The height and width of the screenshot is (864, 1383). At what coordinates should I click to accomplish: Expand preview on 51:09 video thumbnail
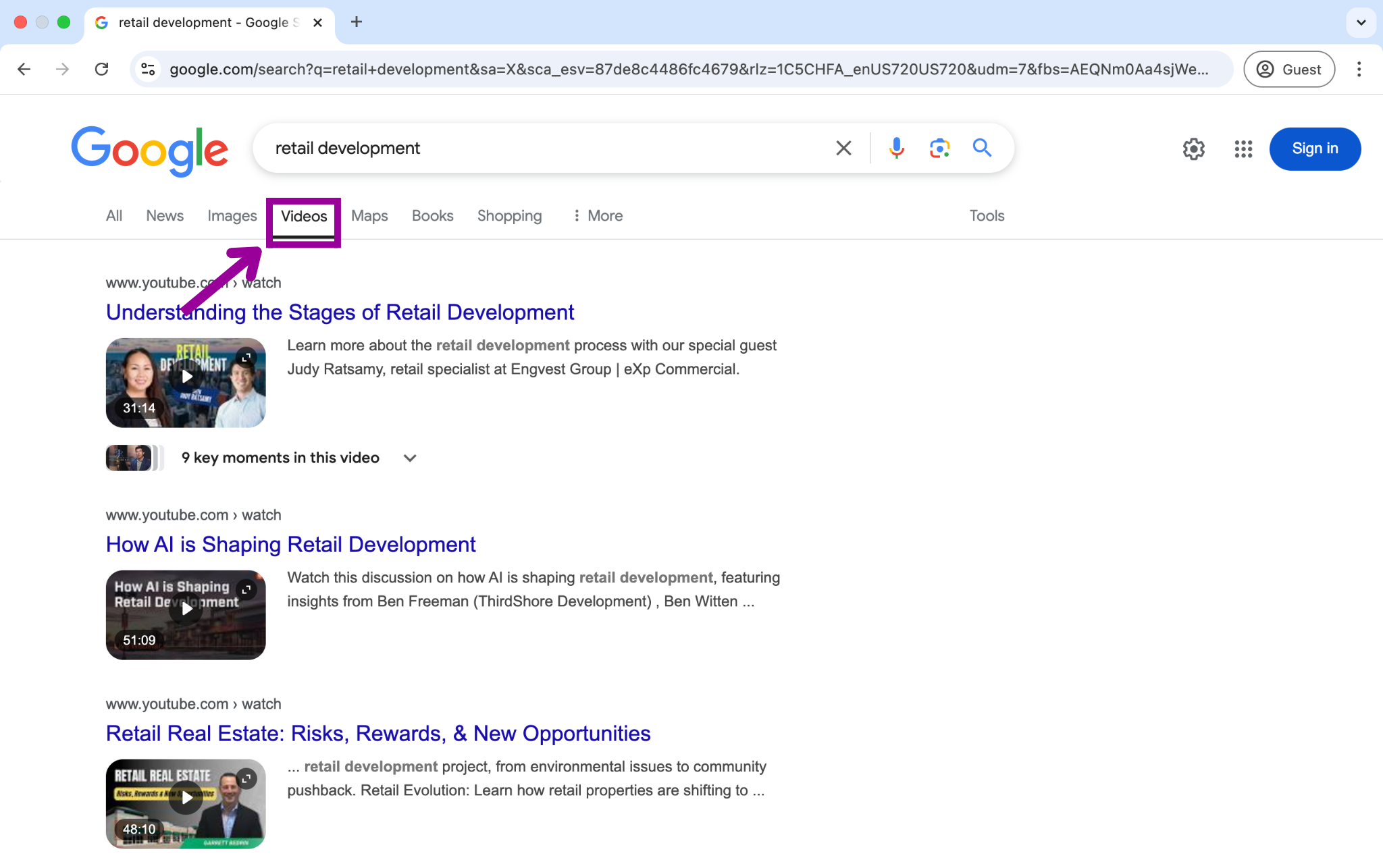246,589
